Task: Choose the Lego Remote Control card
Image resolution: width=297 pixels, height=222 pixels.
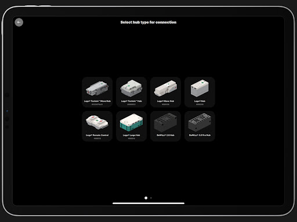Action: pyautogui.click(x=97, y=126)
